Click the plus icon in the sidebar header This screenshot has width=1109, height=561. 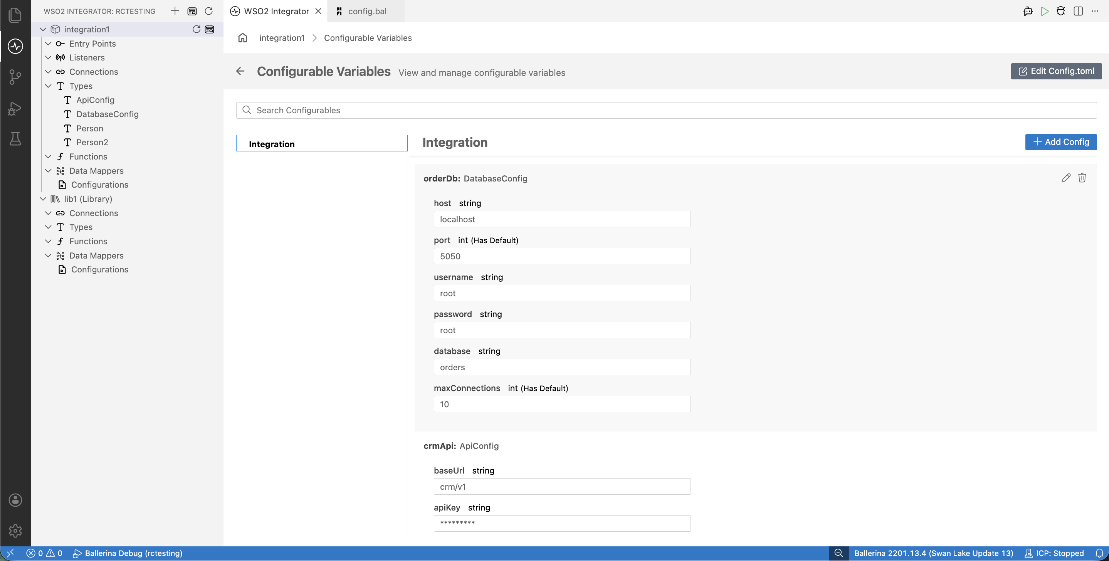click(x=175, y=11)
